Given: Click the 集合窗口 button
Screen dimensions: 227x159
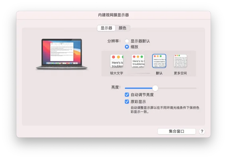Looking at the screenshot, I should pyautogui.click(x=176, y=132).
